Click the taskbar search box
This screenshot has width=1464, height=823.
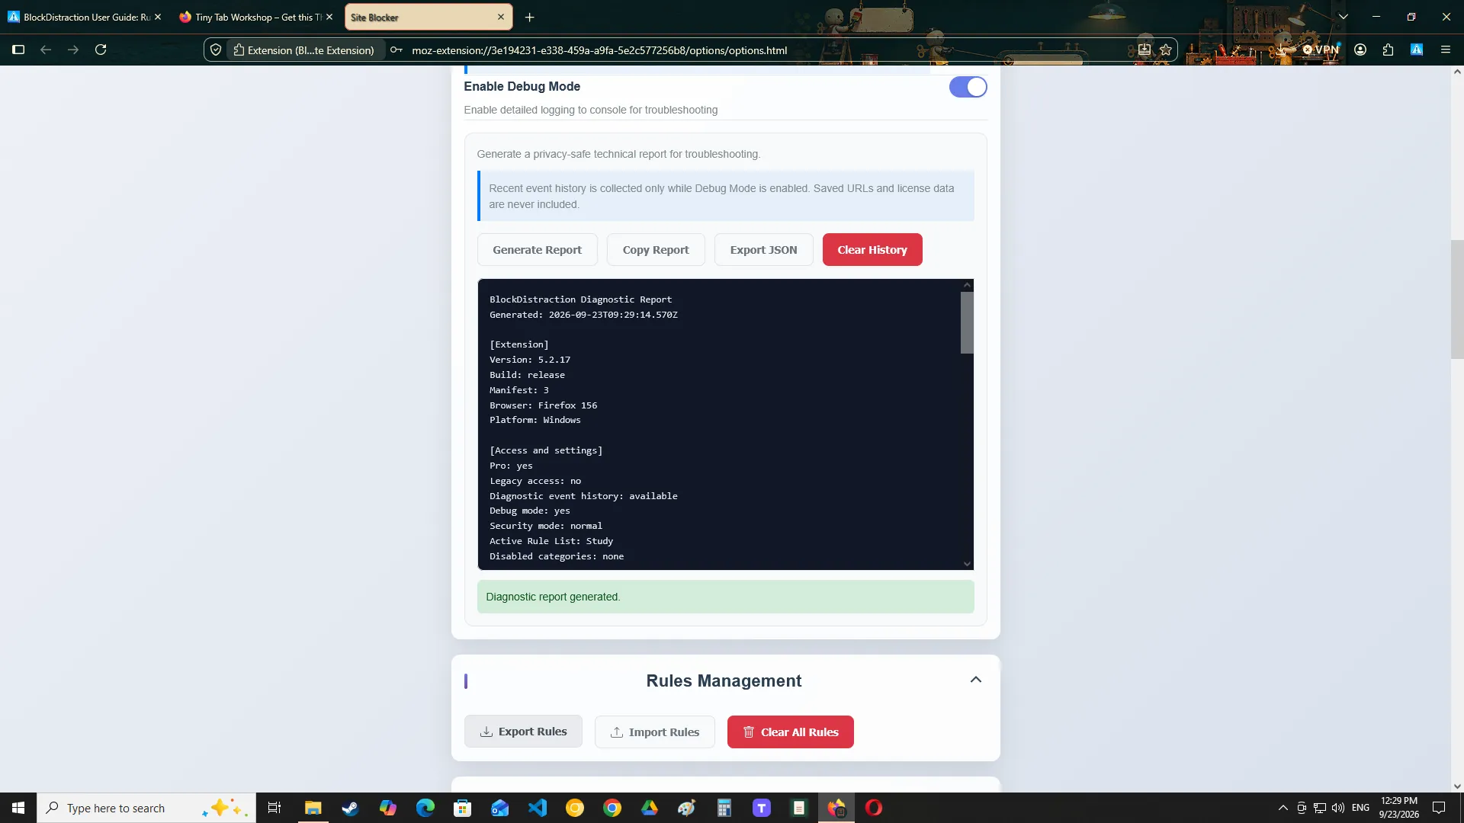[146, 808]
